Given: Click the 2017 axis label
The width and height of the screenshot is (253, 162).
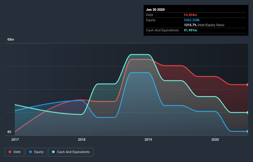Looking at the screenshot, I should pyautogui.click(x=15, y=140).
